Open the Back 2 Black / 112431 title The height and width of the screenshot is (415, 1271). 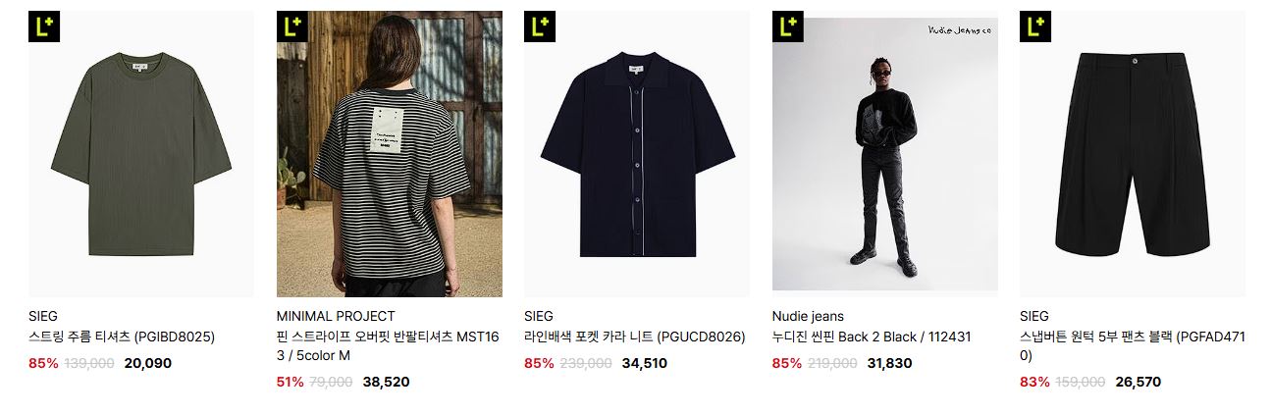(x=872, y=337)
